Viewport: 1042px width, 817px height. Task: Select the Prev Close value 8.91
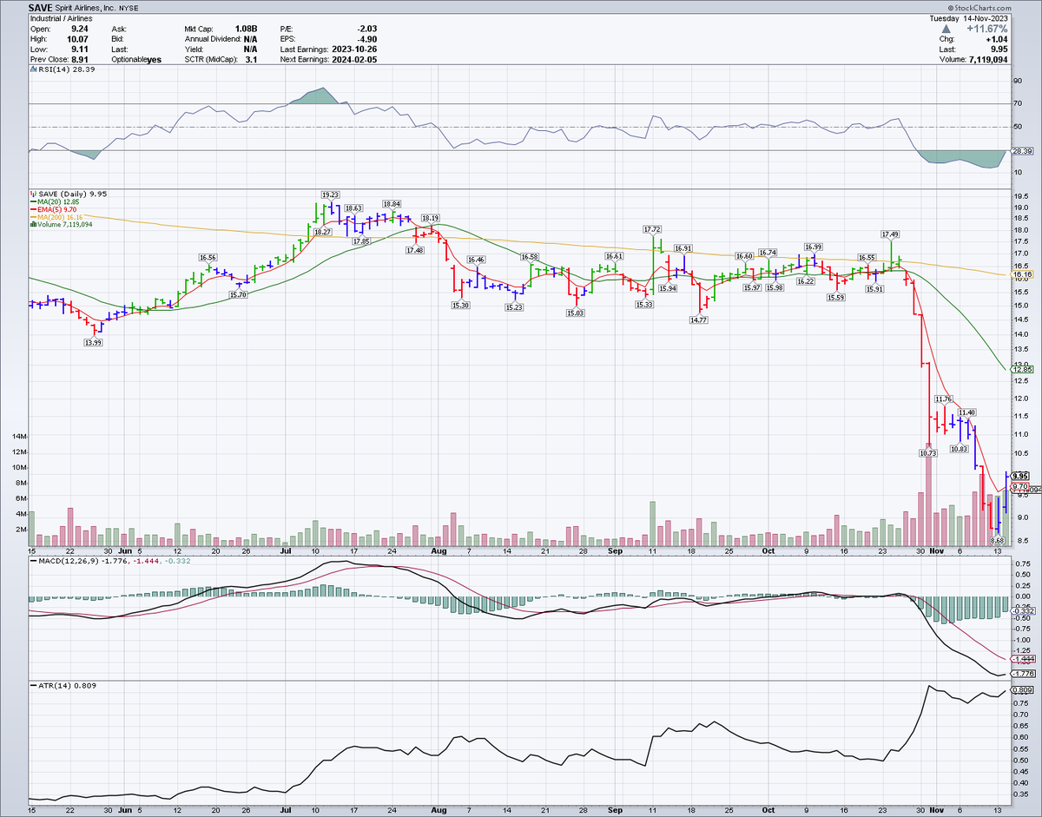[78, 58]
